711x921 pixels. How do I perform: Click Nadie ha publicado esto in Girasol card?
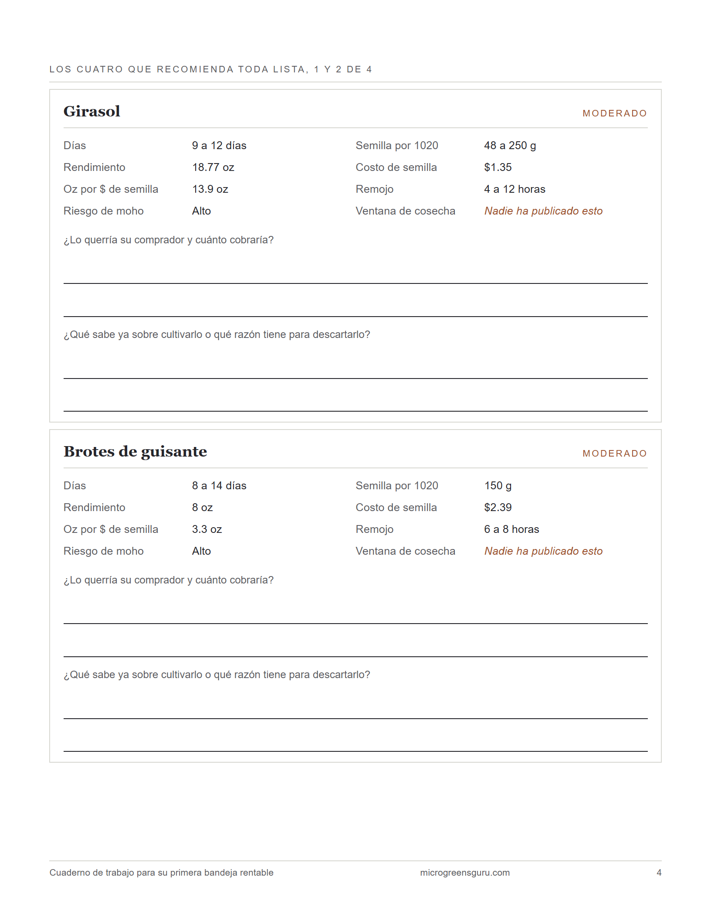[543, 211]
